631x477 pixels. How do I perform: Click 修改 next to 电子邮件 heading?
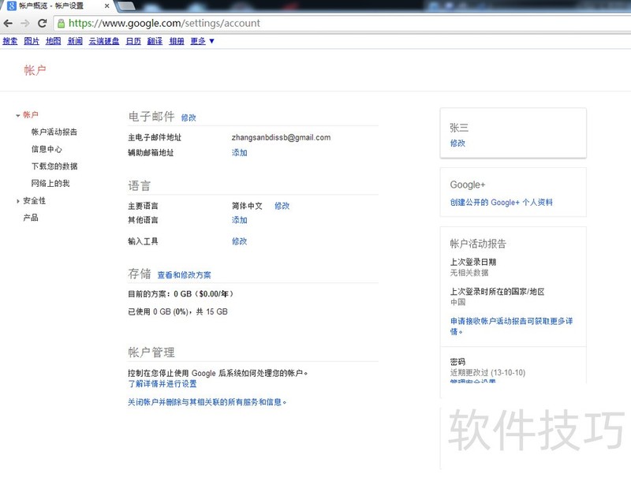(189, 117)
